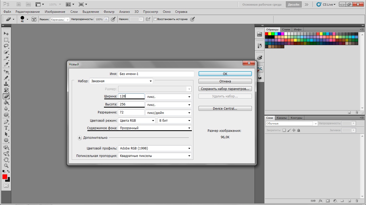
Task: Collapse the Дополнительно section
Action: click(x=80, y=138)
